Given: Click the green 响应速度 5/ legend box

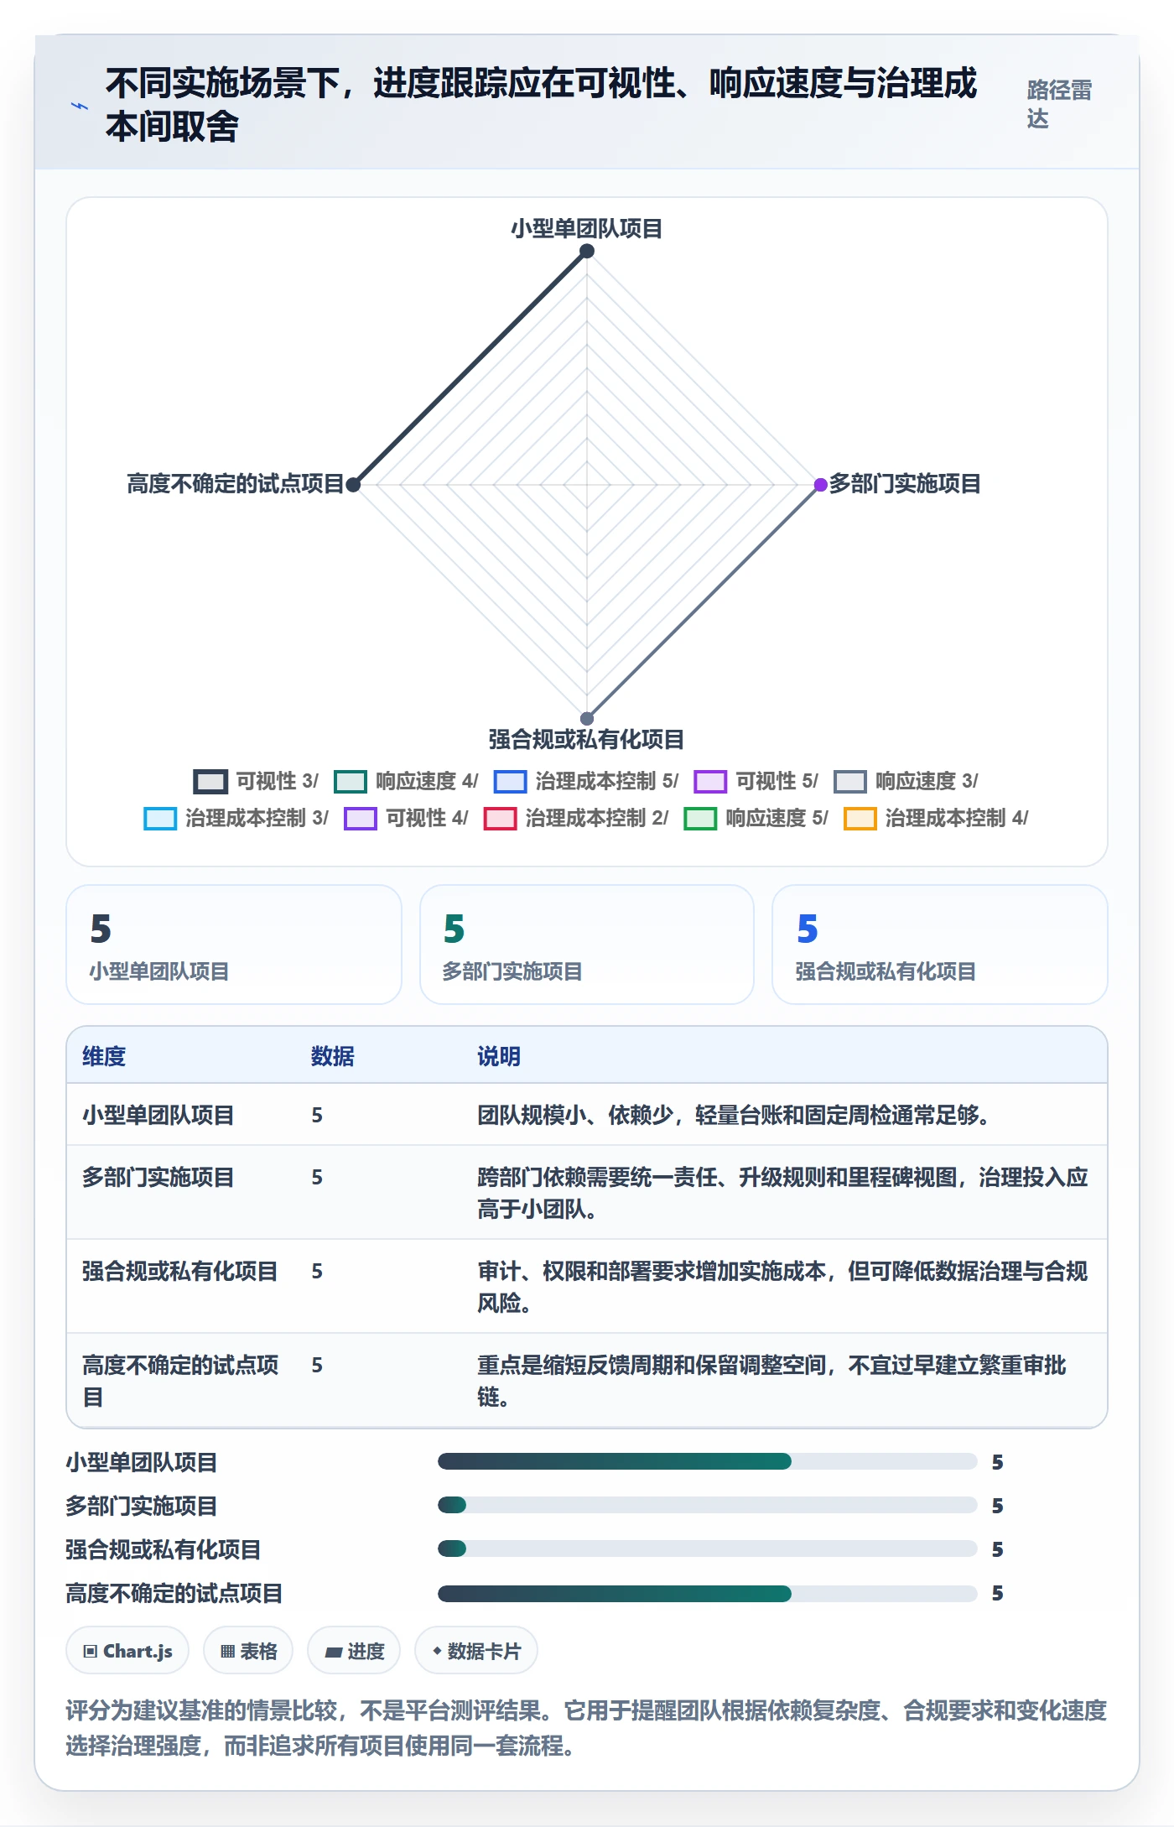Looking at the screenshot, I should pos(700,819).
